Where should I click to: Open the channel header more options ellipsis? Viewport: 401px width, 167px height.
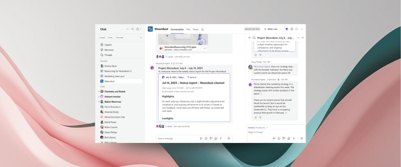(x=301, y=29)
